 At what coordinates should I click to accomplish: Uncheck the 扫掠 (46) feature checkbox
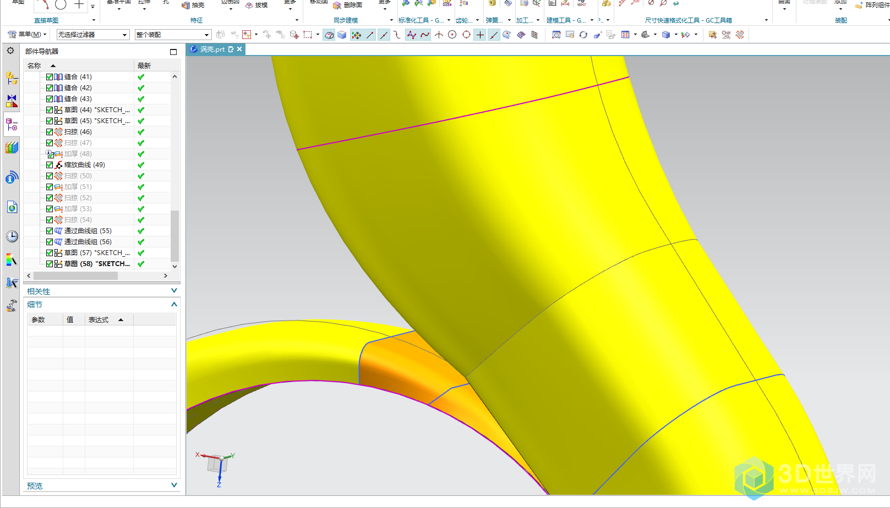[50, 132]
